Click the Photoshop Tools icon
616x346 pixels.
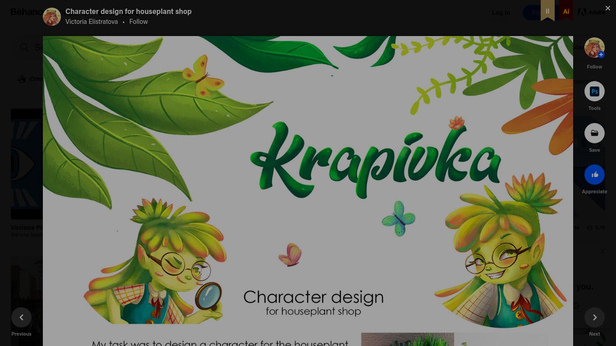[594, 91]
